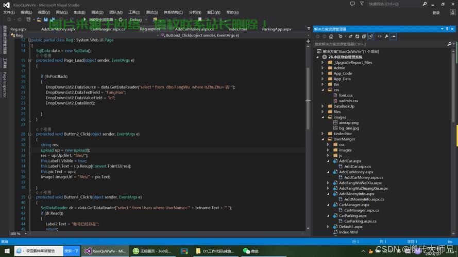This screenshot has width=458, height=257.
Task: Collapse the UserManger folder
Action: 323,139
